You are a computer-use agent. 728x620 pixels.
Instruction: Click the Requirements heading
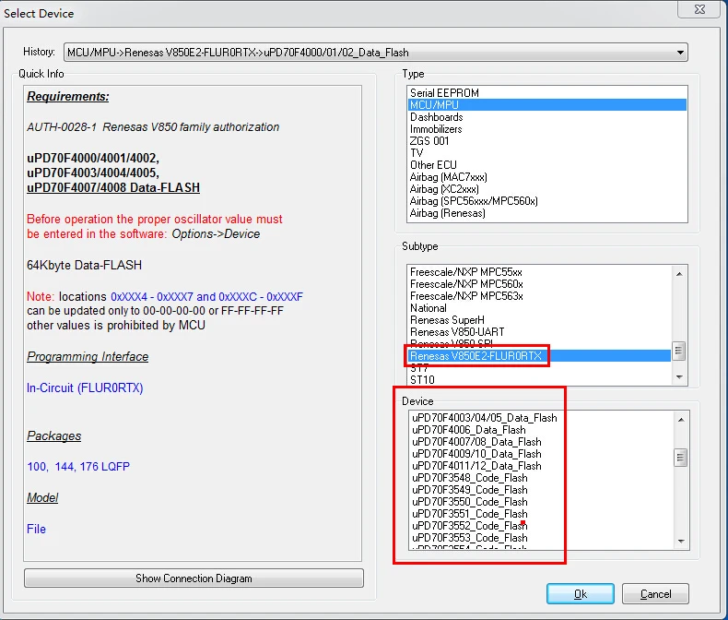click(x=68, y=96)
